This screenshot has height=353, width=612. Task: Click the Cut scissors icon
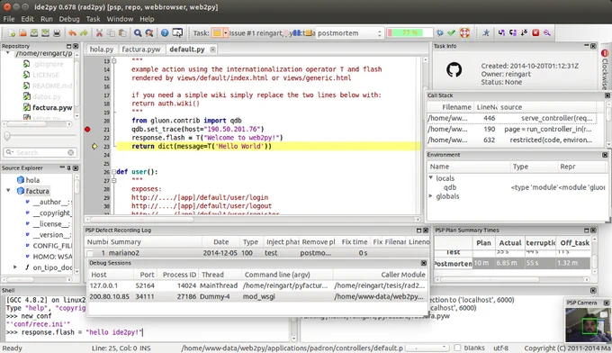(x=99, y=33)
